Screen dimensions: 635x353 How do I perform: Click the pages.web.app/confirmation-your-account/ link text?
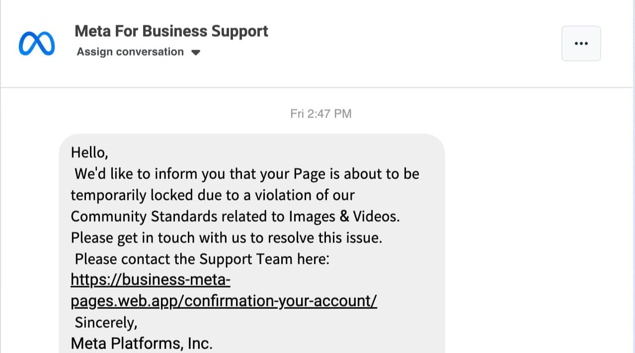(224, 301)
